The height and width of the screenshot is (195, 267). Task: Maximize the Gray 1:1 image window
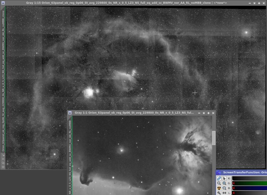click(208, 113)
